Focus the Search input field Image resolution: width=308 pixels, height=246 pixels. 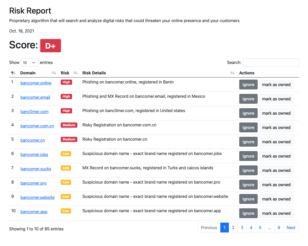point(271,63)
